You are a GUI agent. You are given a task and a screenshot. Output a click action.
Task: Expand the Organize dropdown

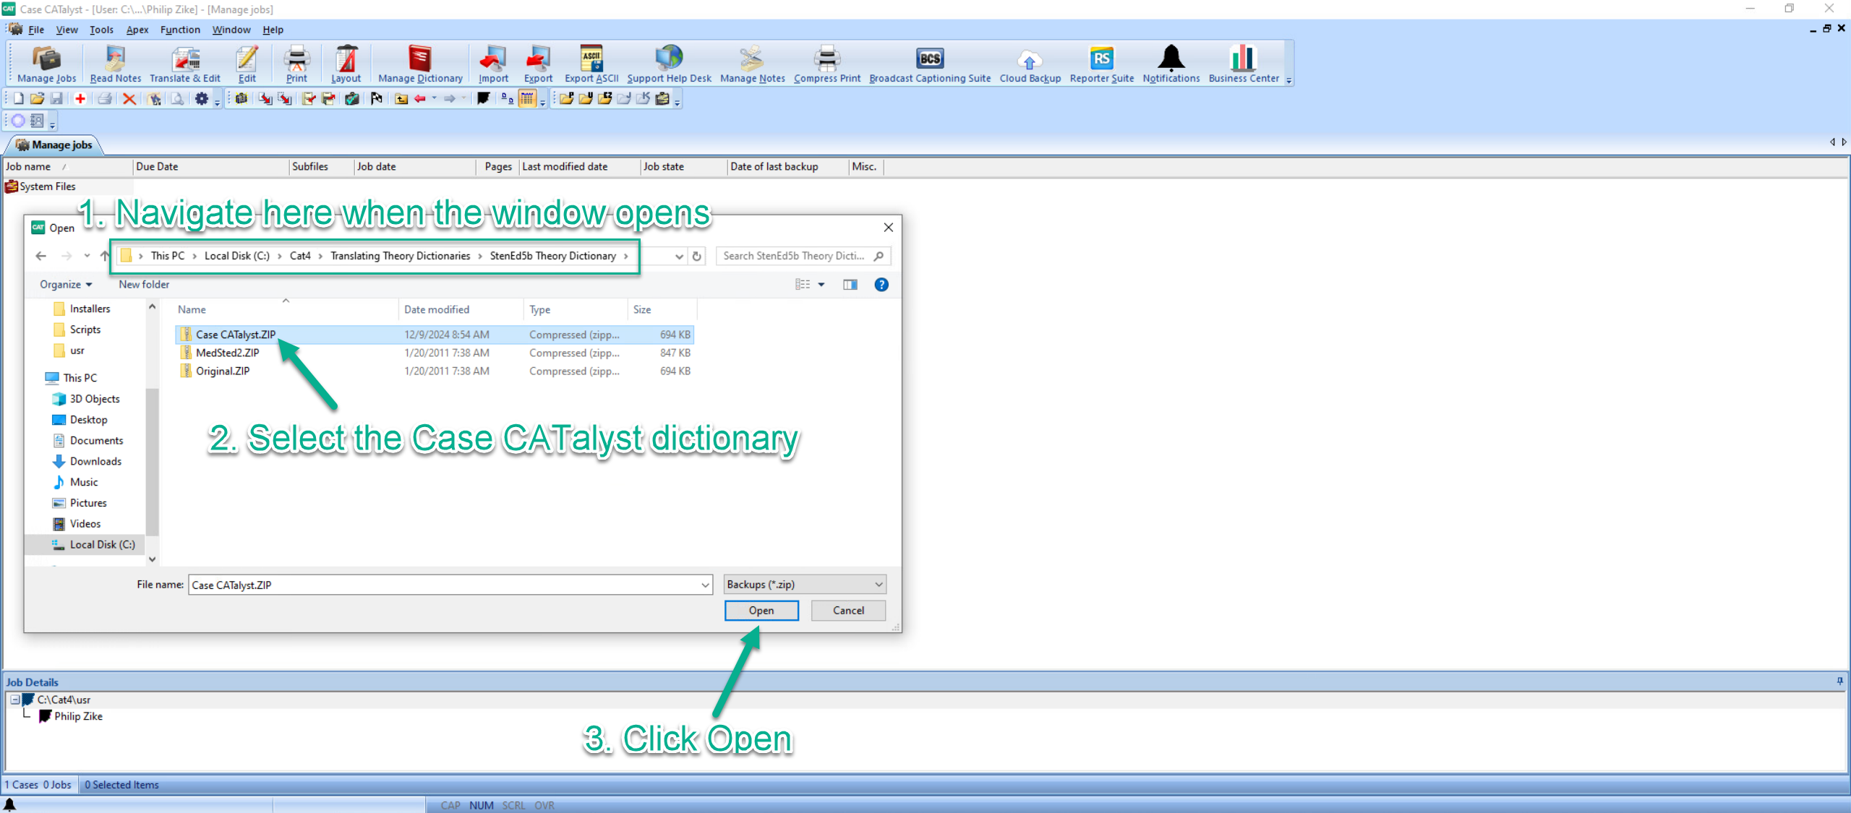pyautogui.click(x=66, y=285)
